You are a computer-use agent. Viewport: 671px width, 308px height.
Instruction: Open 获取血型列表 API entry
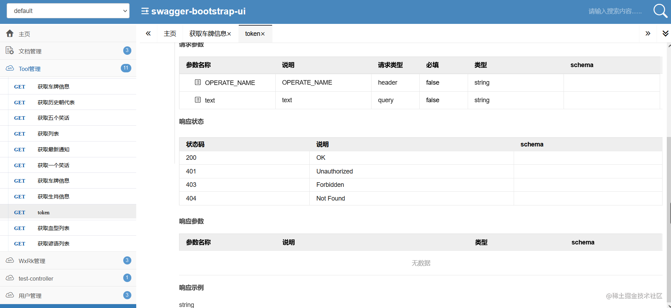pos(68,228)
